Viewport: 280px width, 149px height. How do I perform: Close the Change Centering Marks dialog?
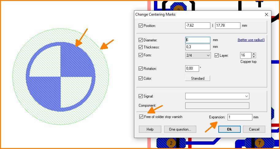(x=266, y=14)
